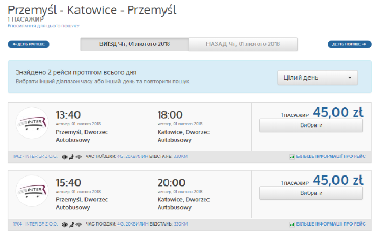380x231 pixels.
Task: Go to the next day with 'День пізніше'
Action: click(x=350, y=44)
